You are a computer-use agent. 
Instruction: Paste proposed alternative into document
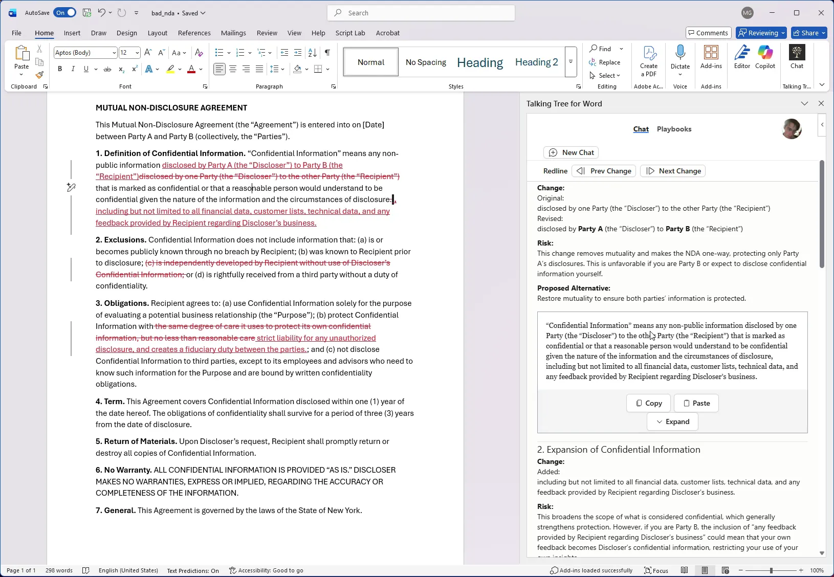click(x=696, y=403)
